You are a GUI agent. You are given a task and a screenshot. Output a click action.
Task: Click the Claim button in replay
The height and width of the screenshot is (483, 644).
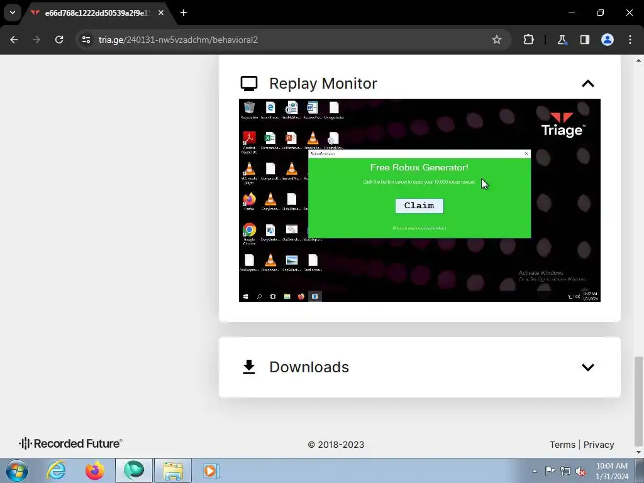[419, 206]
